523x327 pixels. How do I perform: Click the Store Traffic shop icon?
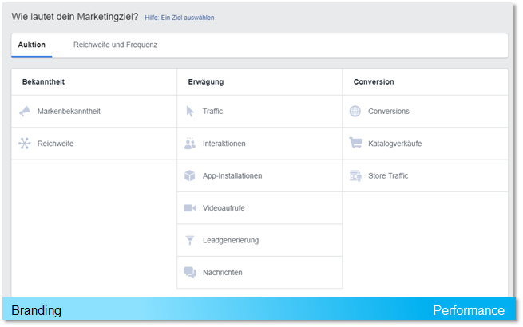click(355, 175)
